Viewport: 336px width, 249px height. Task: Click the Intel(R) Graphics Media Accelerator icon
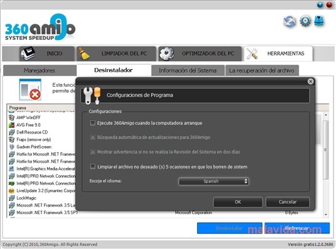point(11,169)
